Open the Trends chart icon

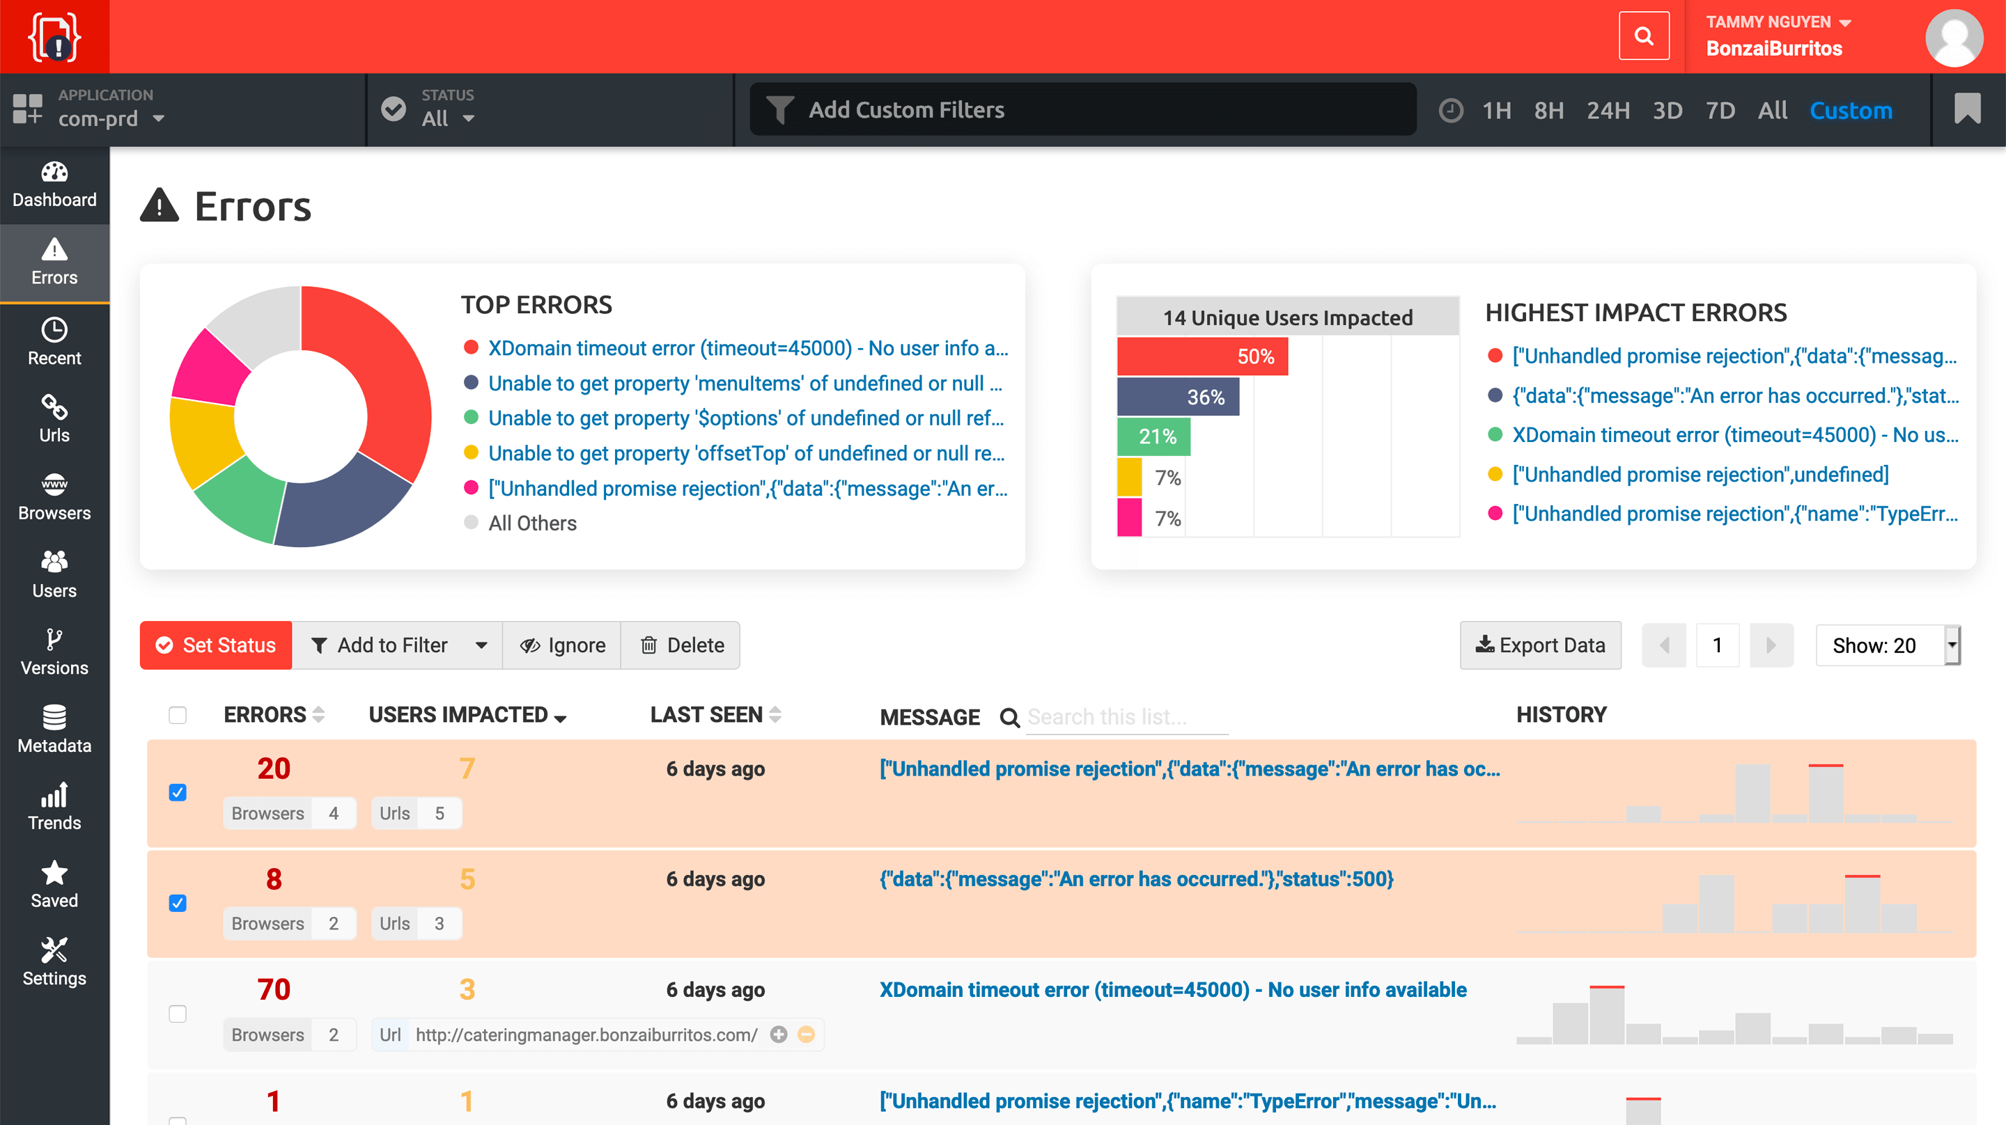[x=54, y=807]
